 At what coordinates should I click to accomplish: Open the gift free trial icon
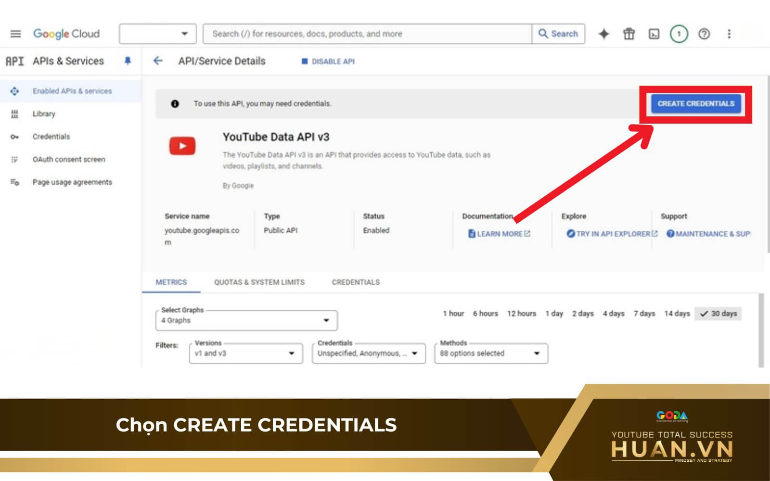pos(629,34)
